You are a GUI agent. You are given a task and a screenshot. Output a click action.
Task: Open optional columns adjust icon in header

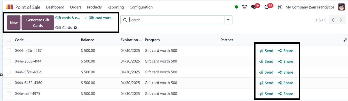(345, 40)
